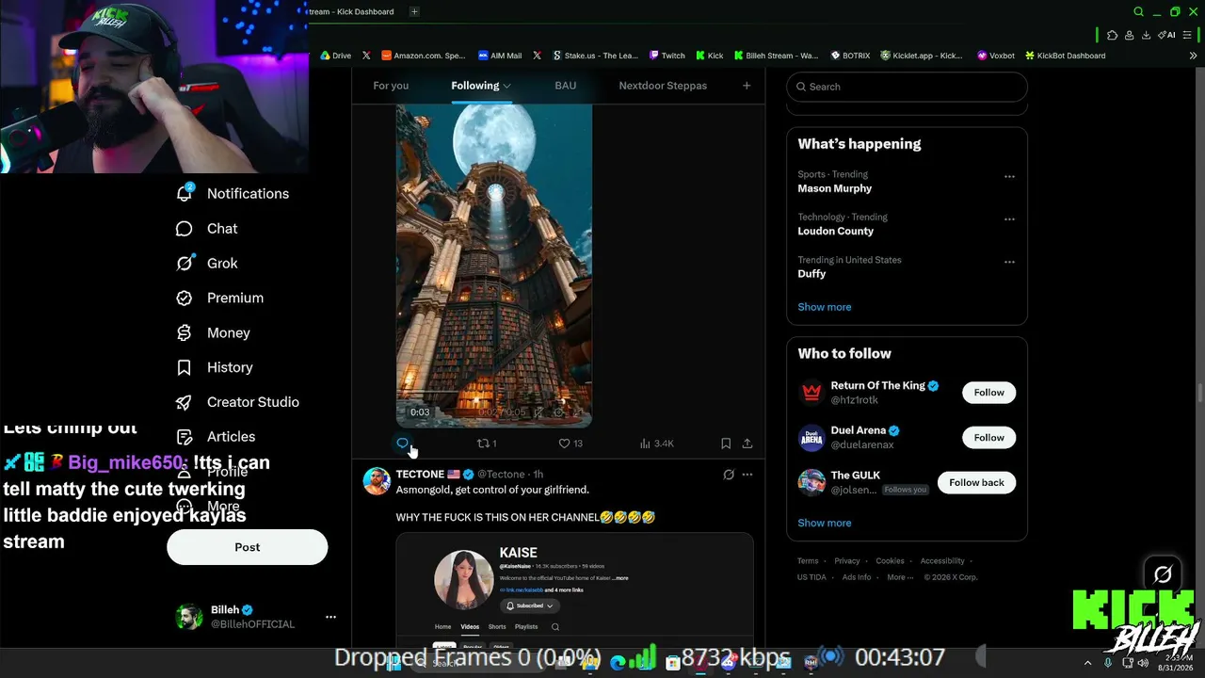Show more bookmarks in the bookmarks bar
The image size is (1205, 678).
1194,56
